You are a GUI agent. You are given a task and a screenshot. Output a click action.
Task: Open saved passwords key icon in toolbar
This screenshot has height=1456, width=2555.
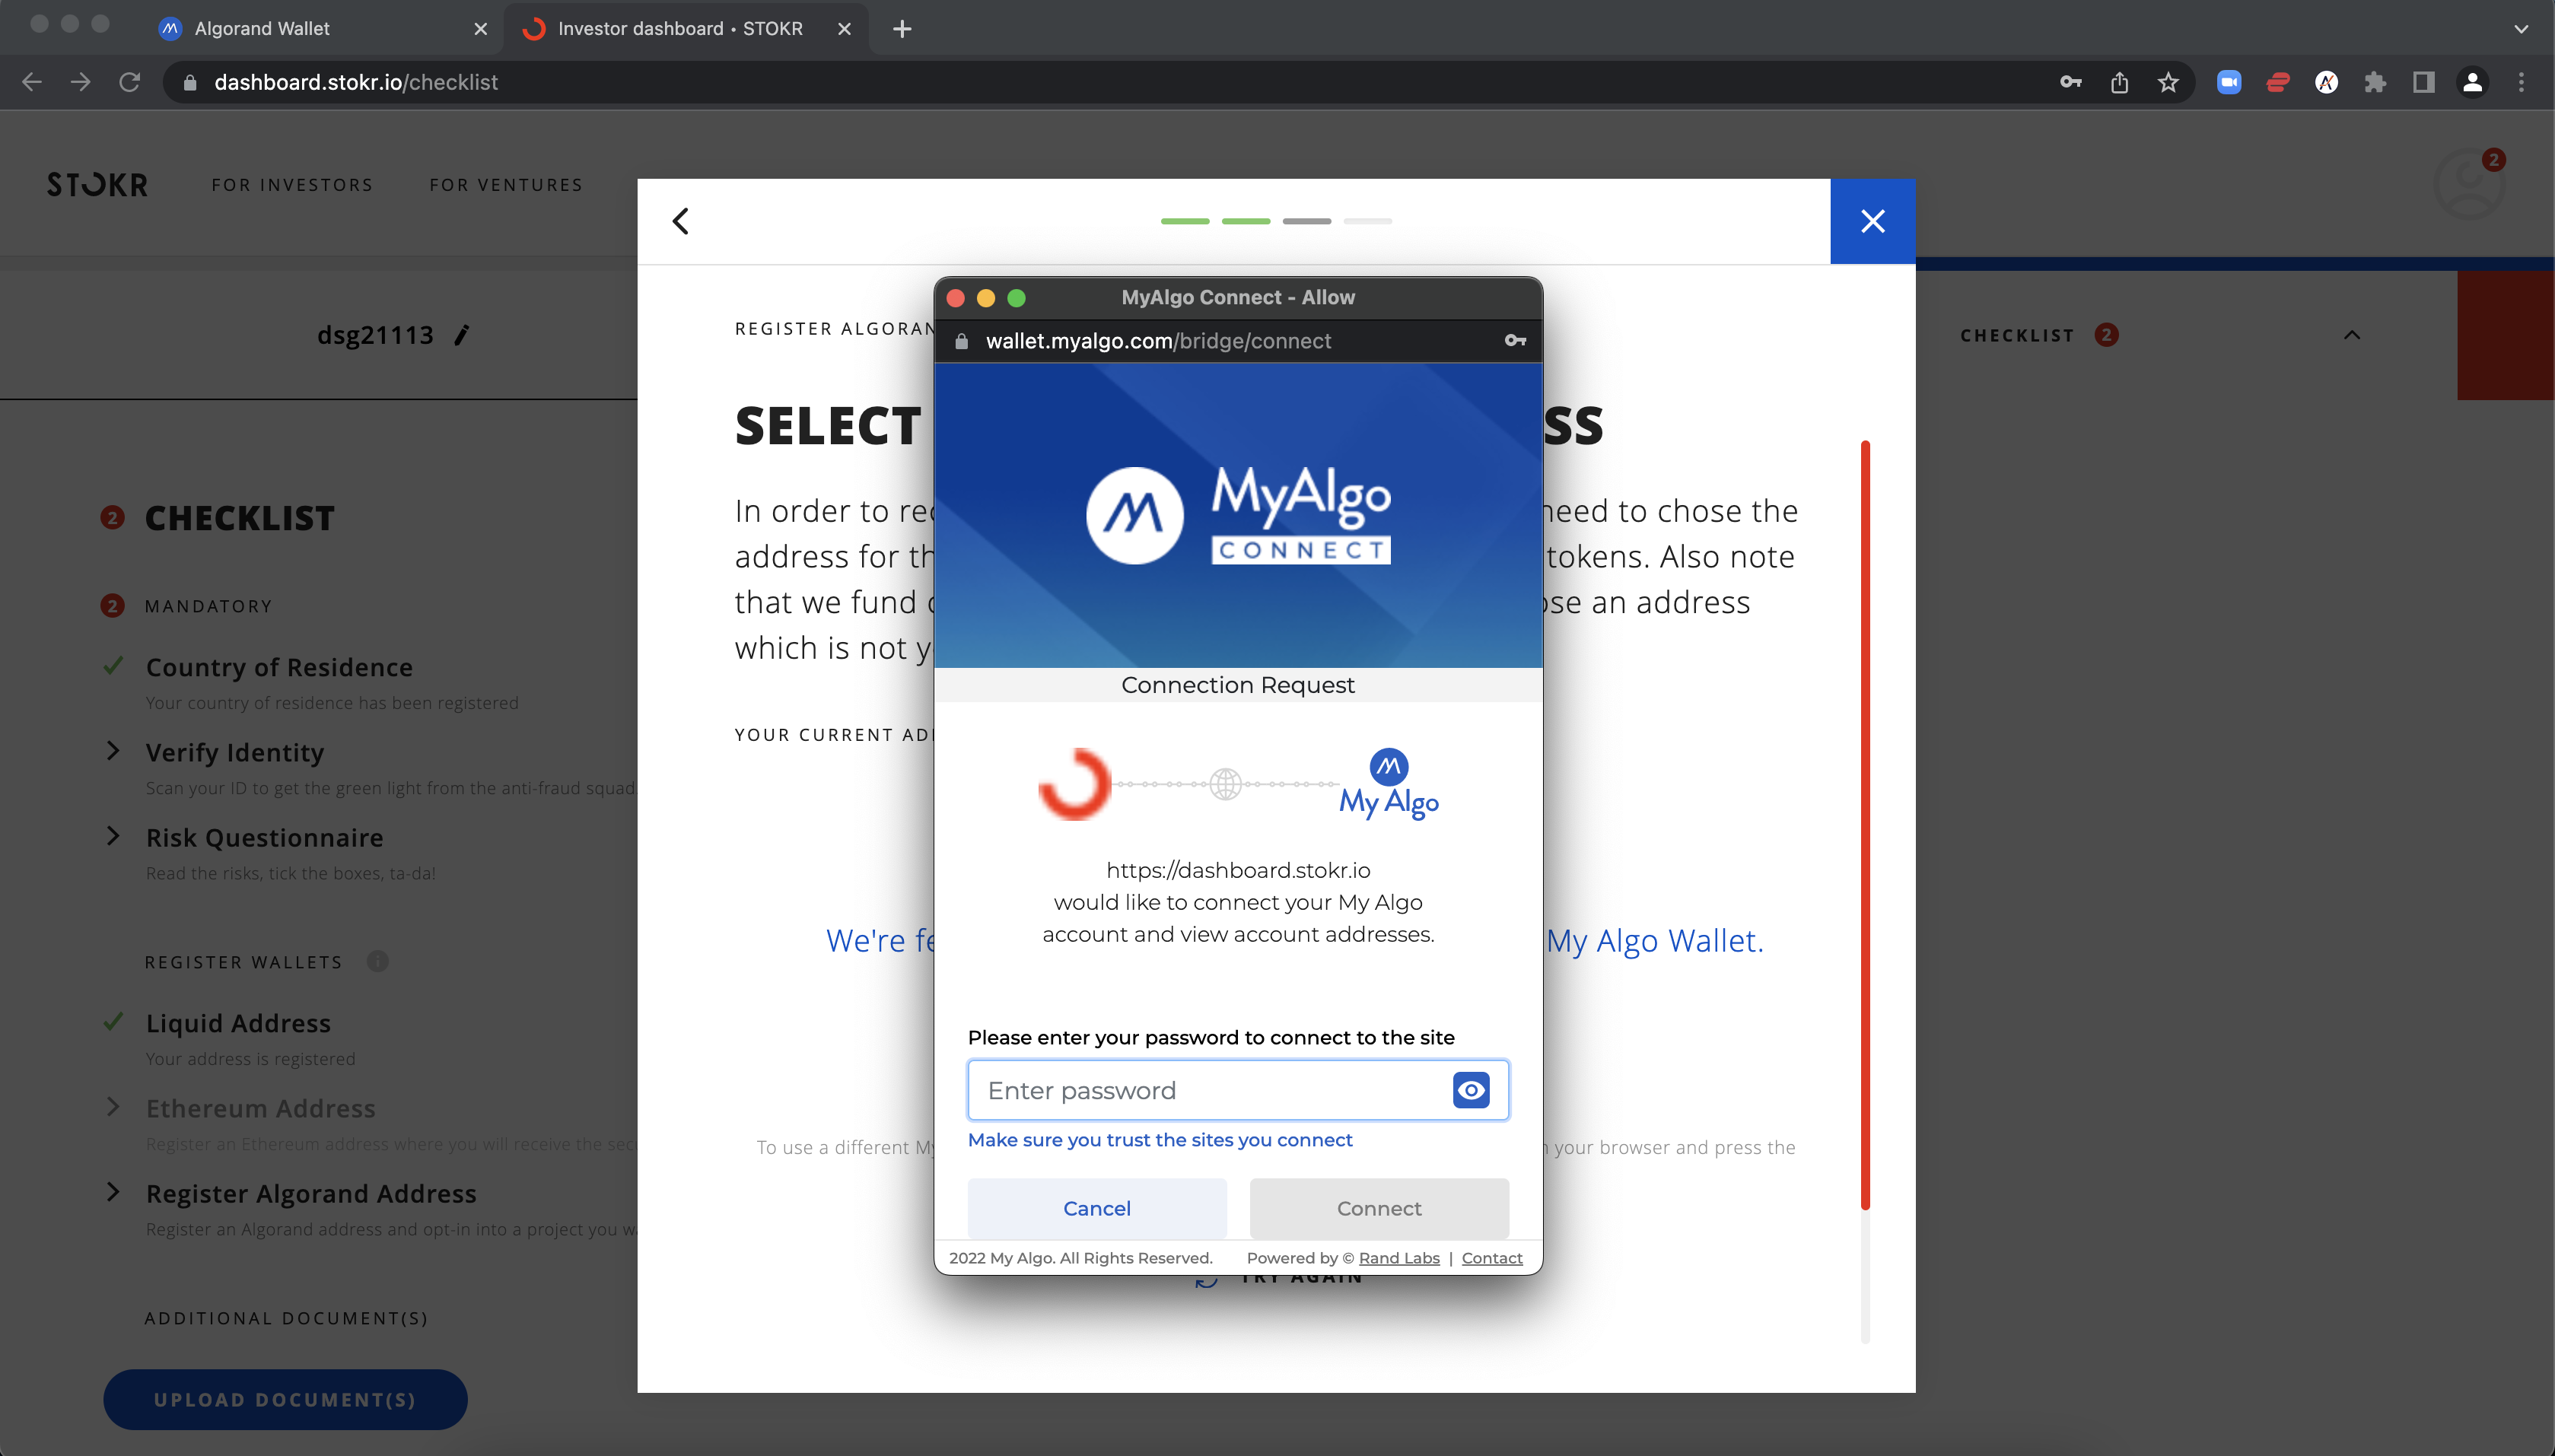click(2070, 82)
